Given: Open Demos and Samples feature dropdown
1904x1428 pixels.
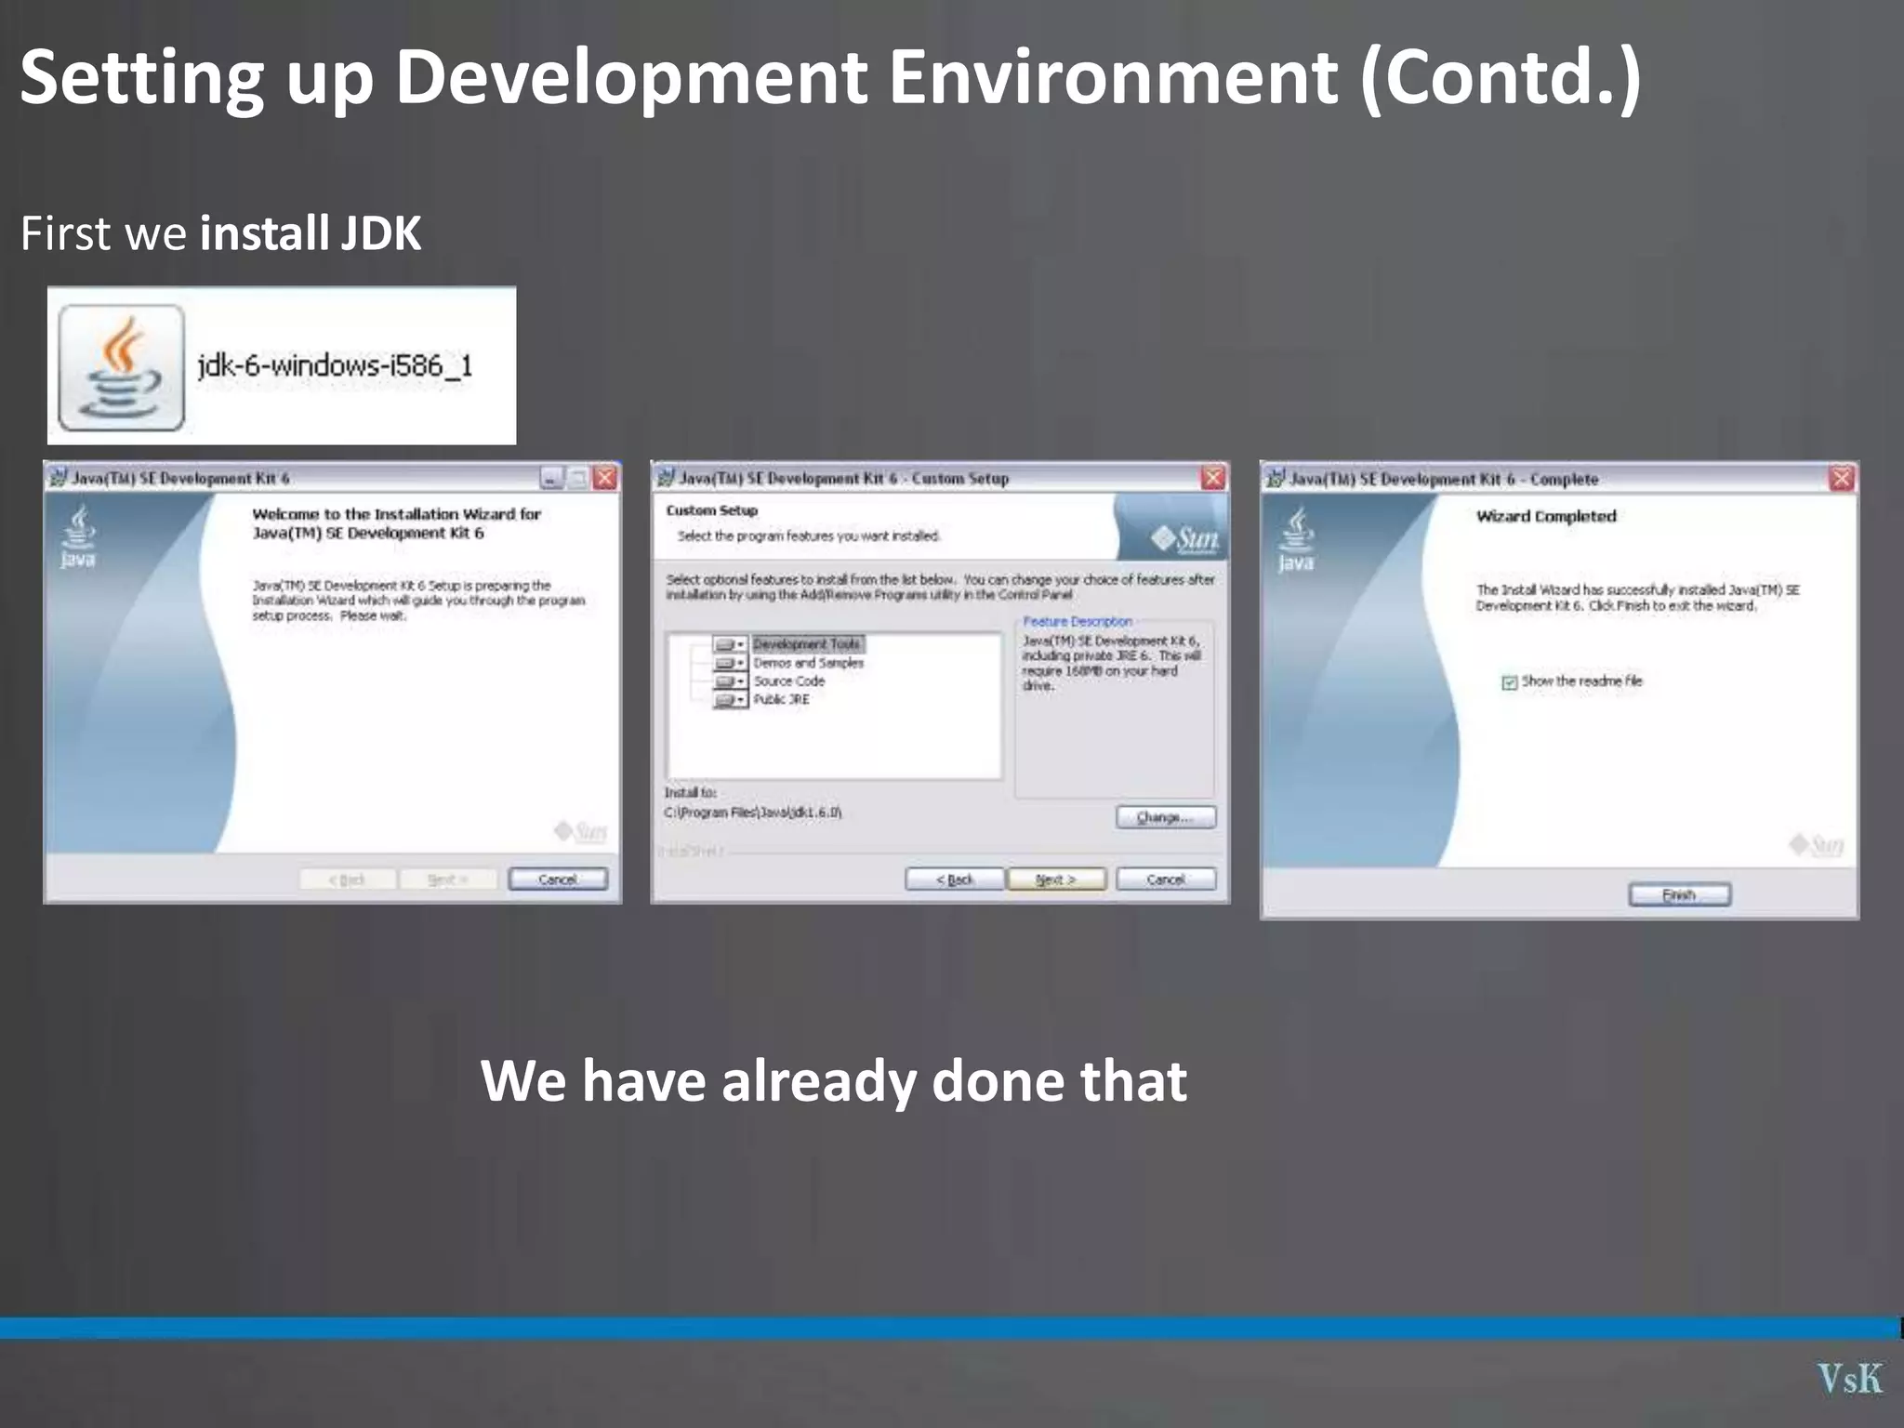Looking at the screenshot, I should pos(730,663).
